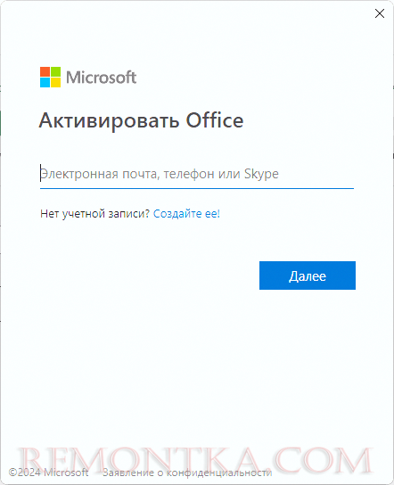
Task: Click the Далее button
Action: (x=308, y=275)
